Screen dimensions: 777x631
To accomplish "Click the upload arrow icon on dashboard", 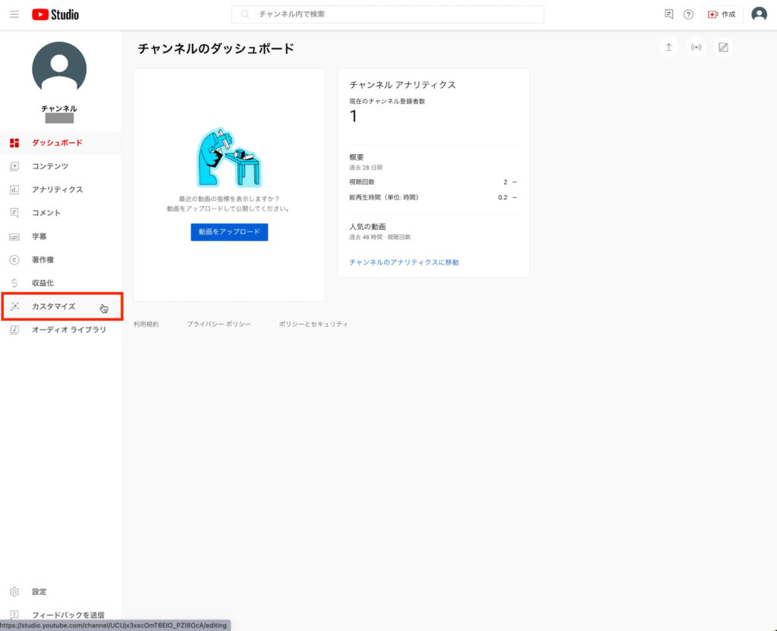I will [668, 48].
